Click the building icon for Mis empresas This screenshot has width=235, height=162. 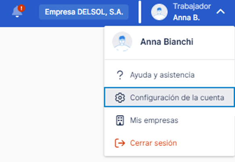coord(120,120)
